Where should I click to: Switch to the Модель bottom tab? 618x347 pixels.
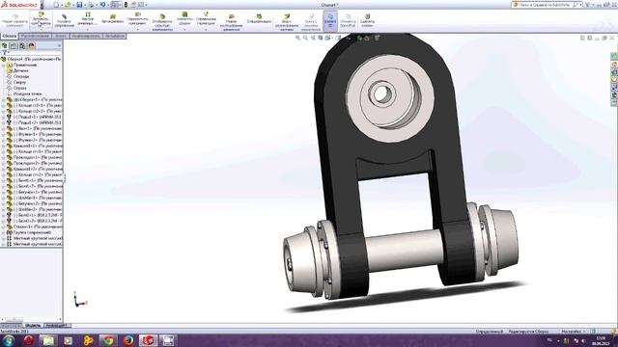coord(32,326)
